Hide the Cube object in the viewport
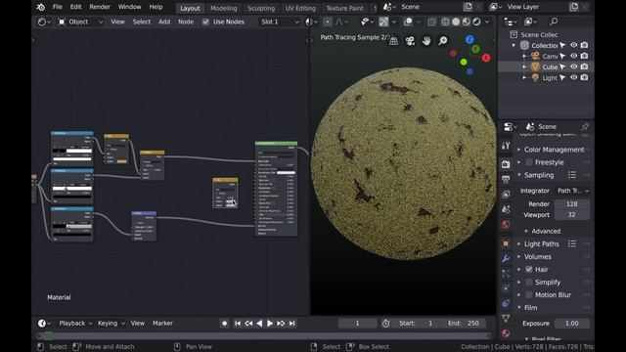This screenshot has width=626, height=352. point(574,67)
